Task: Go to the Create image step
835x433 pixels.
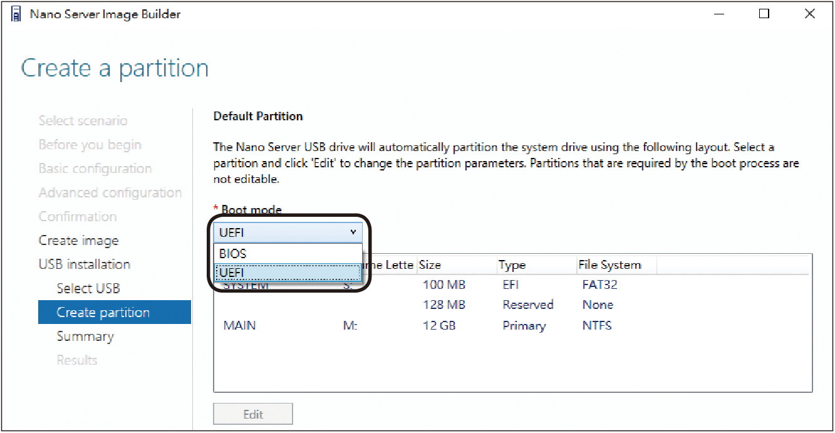Action: click(x=78, y=241)
